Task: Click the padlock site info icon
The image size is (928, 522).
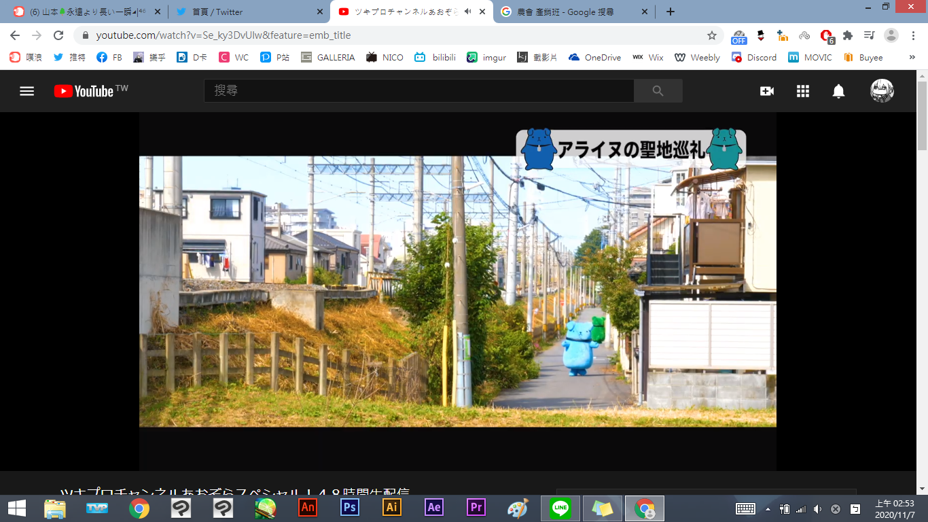Action: pyautogui.click(x=86, y=35)
